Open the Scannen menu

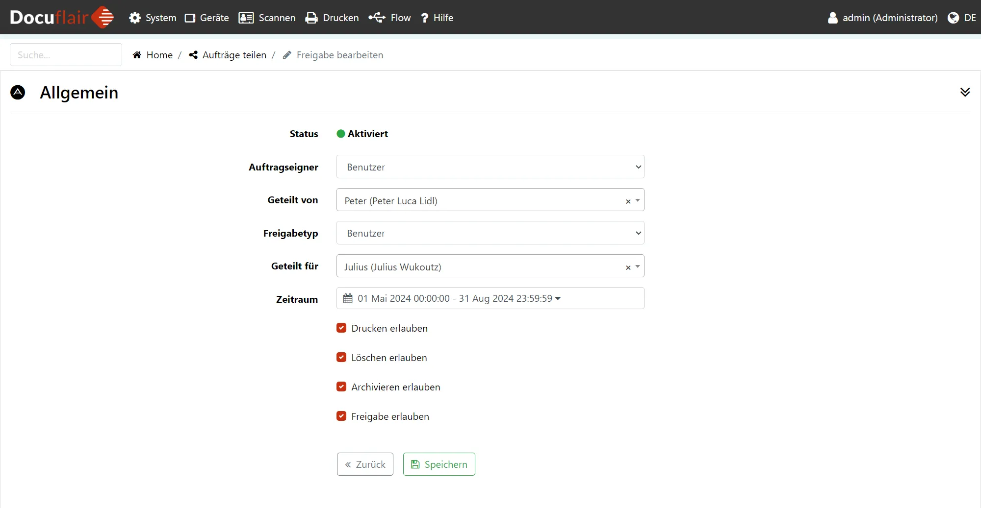click(267, 18)
